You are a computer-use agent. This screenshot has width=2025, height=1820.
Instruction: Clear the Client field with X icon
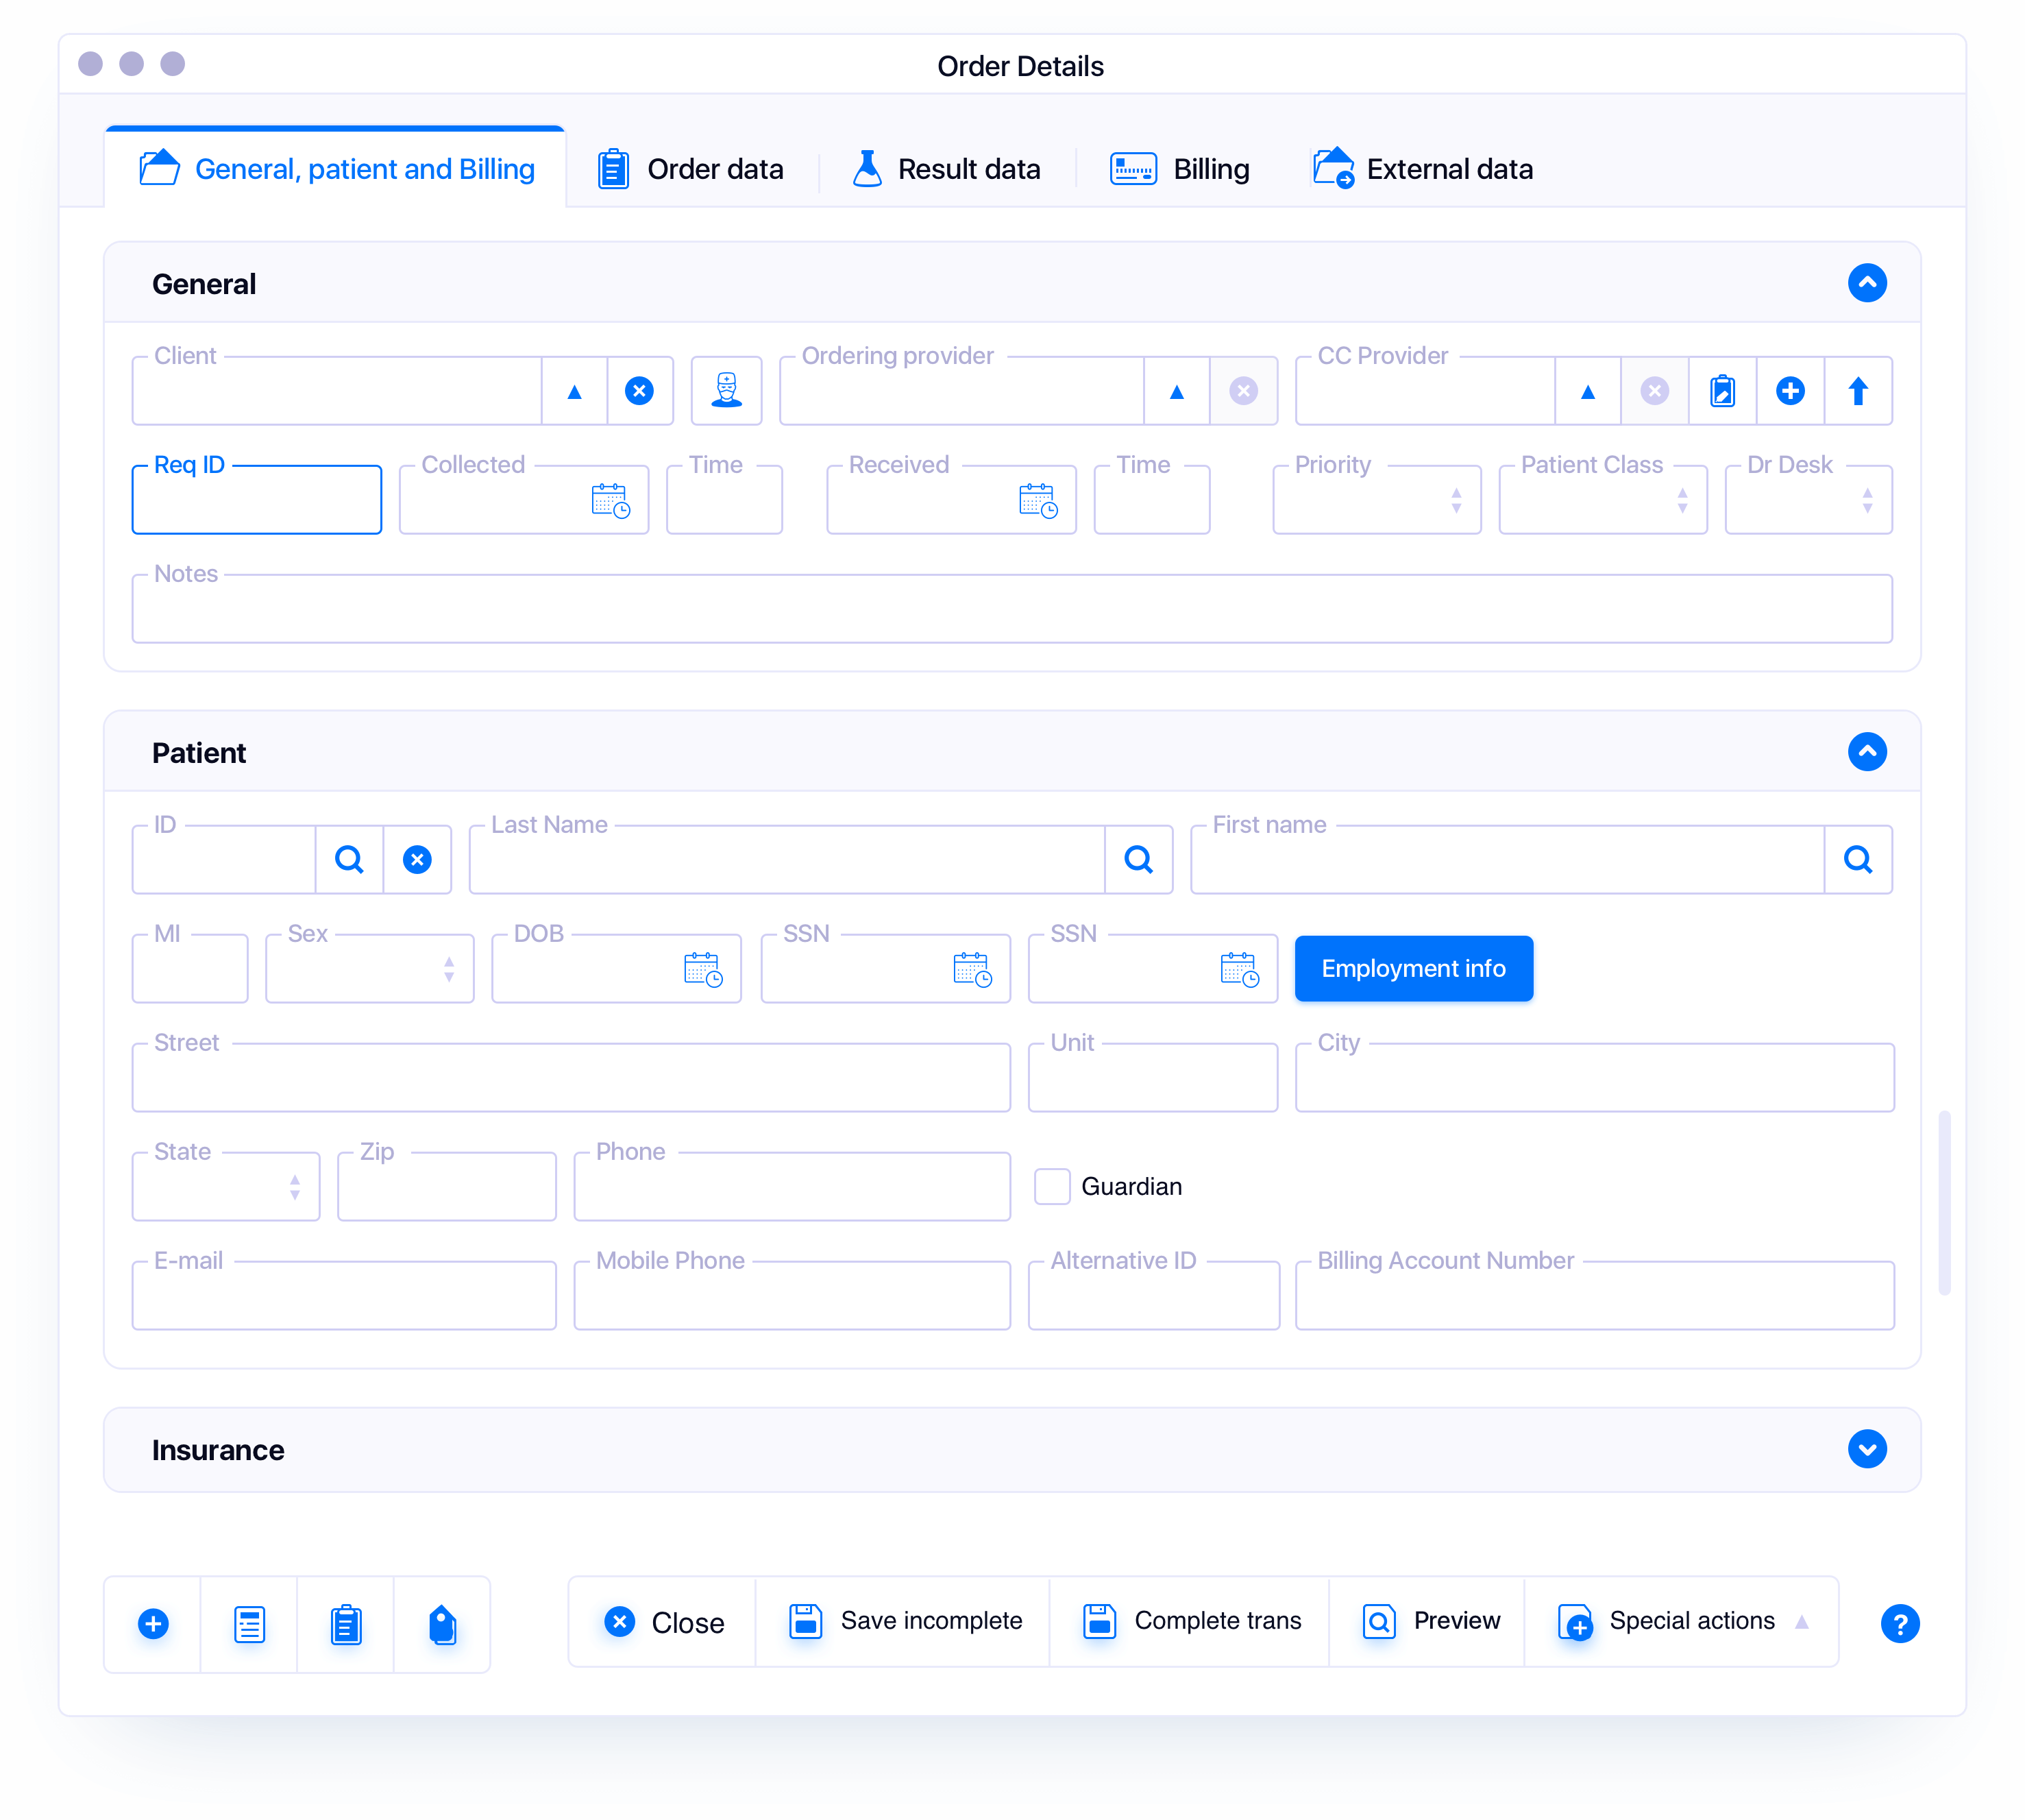(x=639, y=391)
